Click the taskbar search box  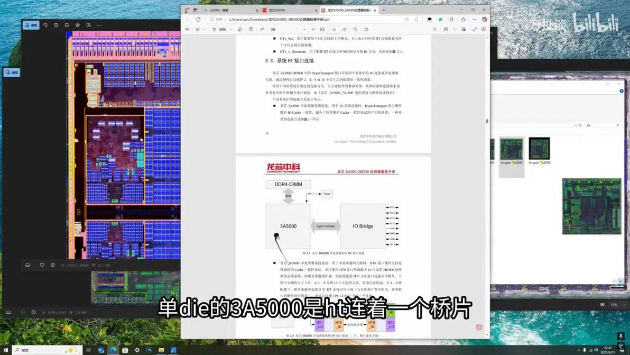[x=48, y=350]
